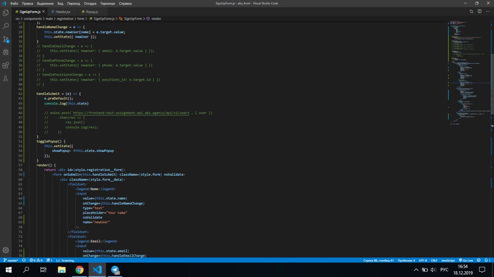This screenshot has height=277, width=494.
Task: Open the Search view in activity bar
Action: coord(6,26)
